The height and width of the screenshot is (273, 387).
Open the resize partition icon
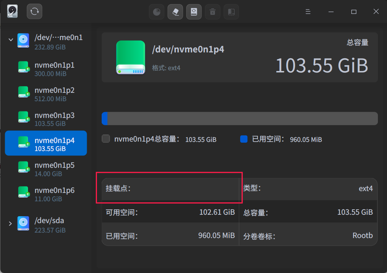[x=231, y=11]
